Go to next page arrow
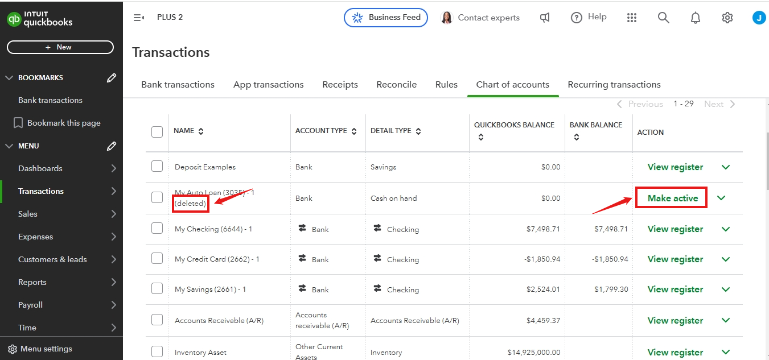Screen dimensions: 769x360 point(733,104)
